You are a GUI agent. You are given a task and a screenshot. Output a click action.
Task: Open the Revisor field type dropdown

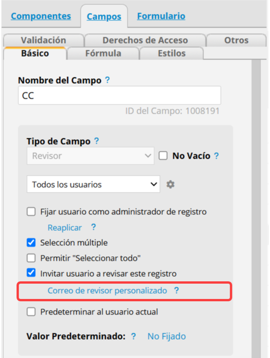(90, 156)
